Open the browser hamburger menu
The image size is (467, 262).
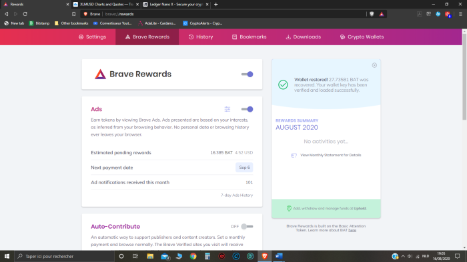[x=460, y=14]
